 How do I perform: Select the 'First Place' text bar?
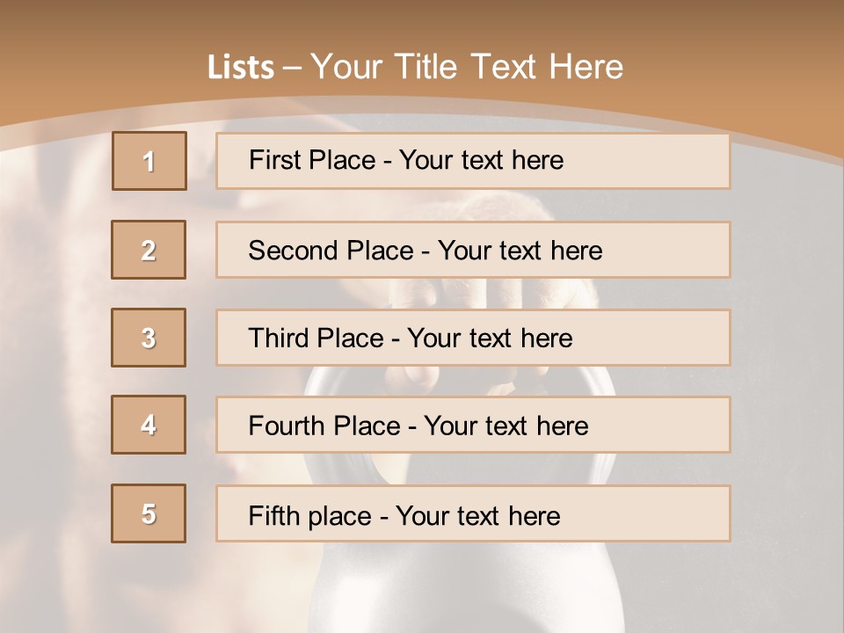point(473,161)
